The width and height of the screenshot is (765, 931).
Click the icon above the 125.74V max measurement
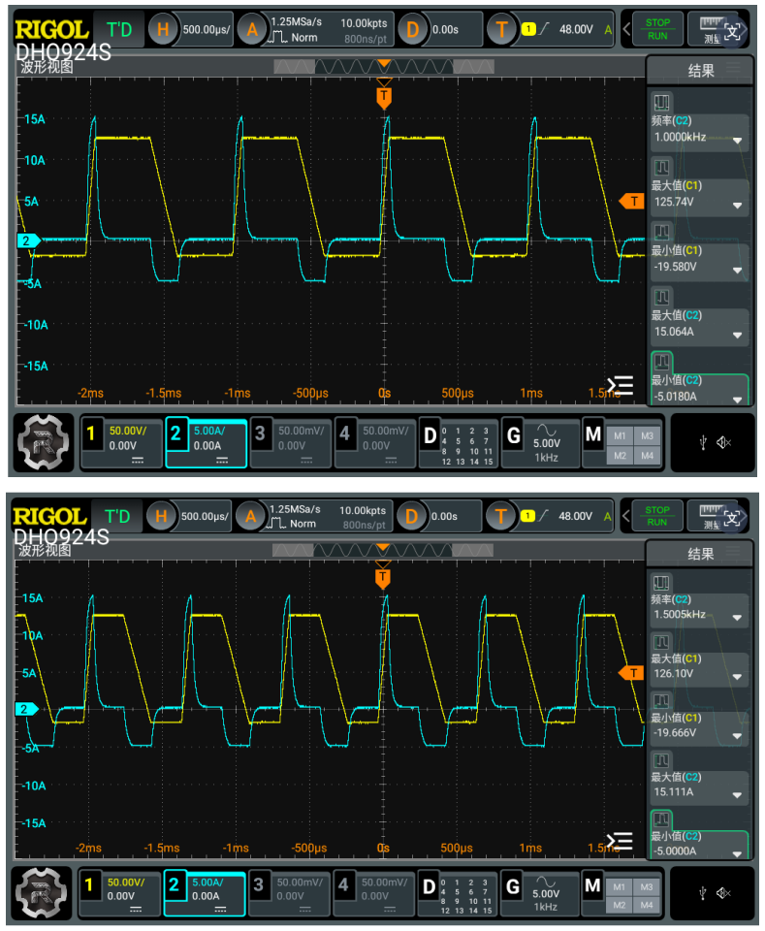661,168
